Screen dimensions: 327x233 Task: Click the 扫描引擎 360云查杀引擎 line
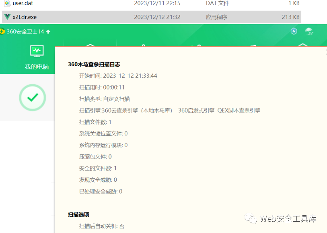point(170,110)
